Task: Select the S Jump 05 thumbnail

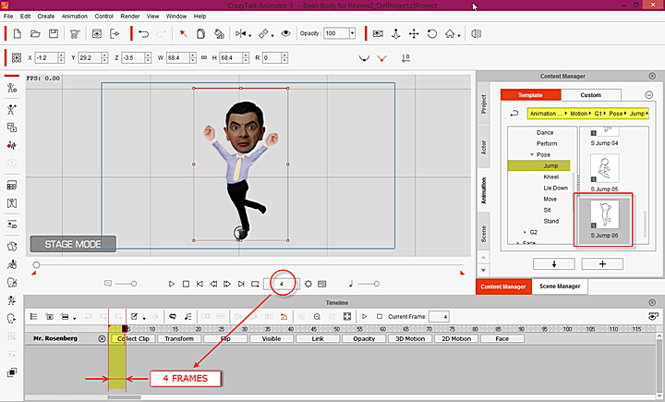Action: click(604, 169)
